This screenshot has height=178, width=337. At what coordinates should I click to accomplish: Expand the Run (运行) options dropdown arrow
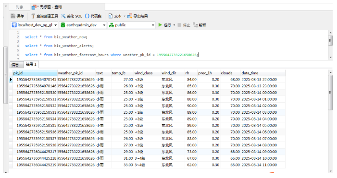[174, 25]
